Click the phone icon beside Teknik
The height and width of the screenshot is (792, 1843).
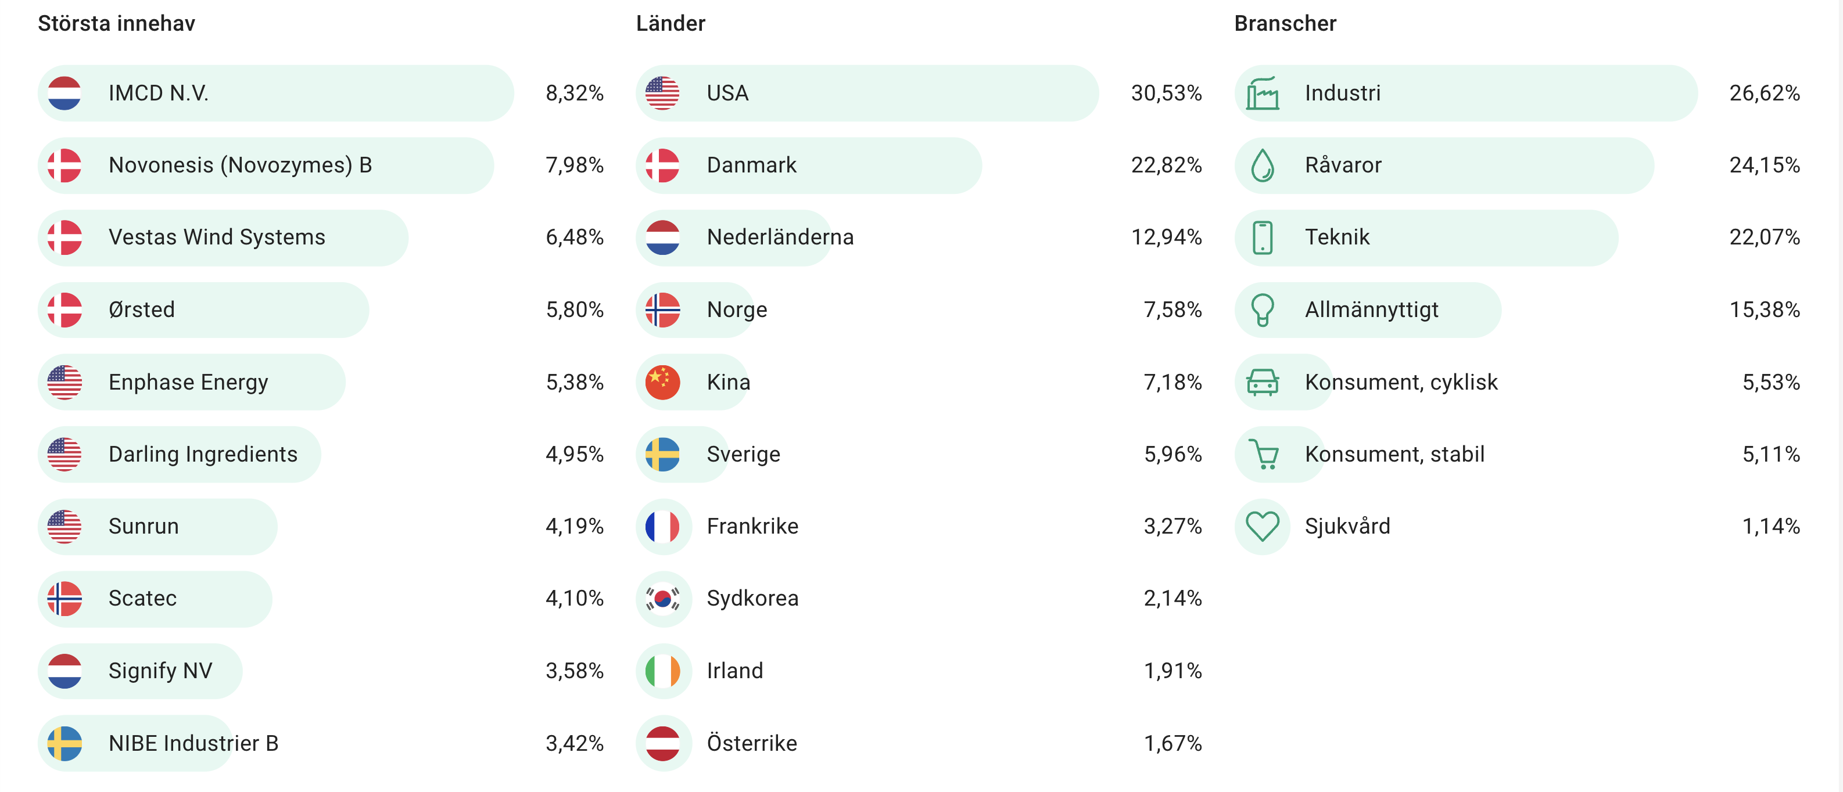[x=1262, y=238]
